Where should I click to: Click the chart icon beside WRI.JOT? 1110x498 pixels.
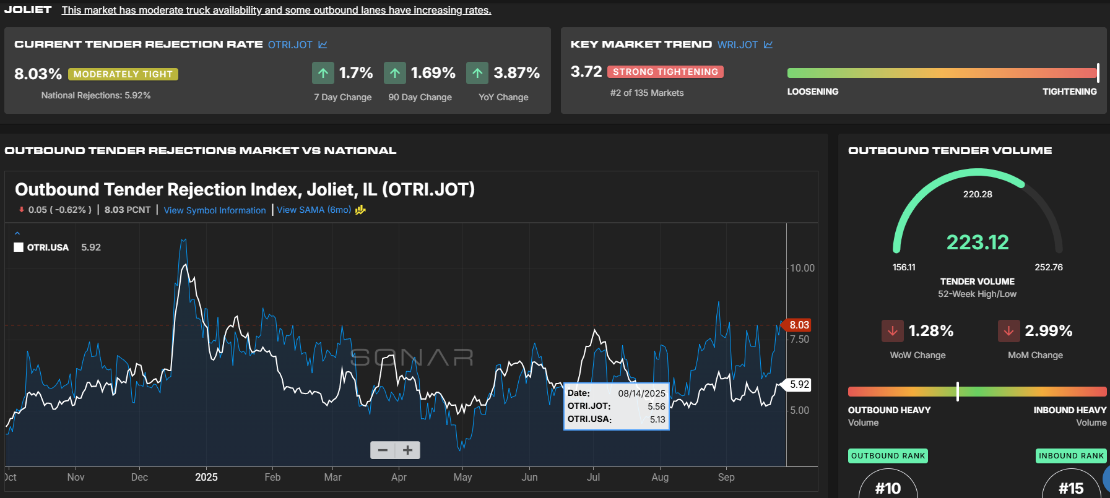tap(768, 45)
